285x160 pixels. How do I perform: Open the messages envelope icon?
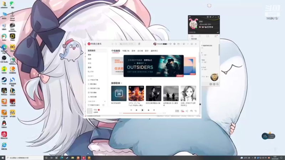tap(178, 44)
